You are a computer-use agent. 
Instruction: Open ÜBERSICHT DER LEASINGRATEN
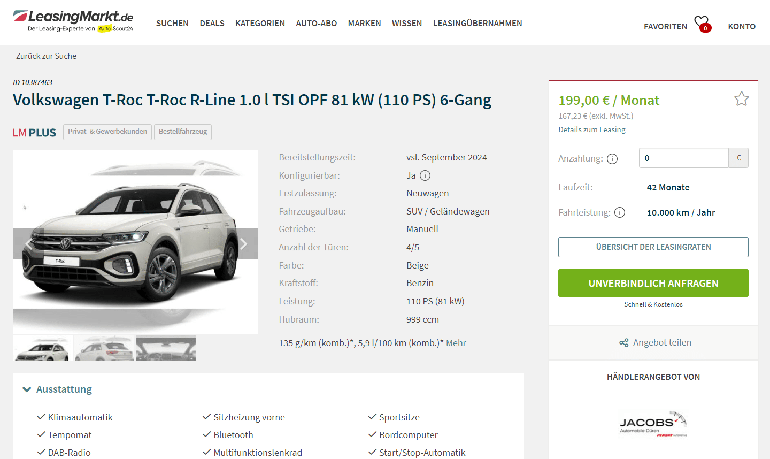click(x=653, y=247)
